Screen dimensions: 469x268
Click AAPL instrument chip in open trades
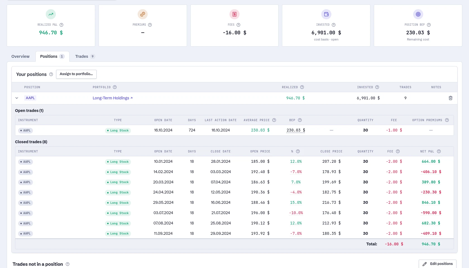click(x=26, y=130)
